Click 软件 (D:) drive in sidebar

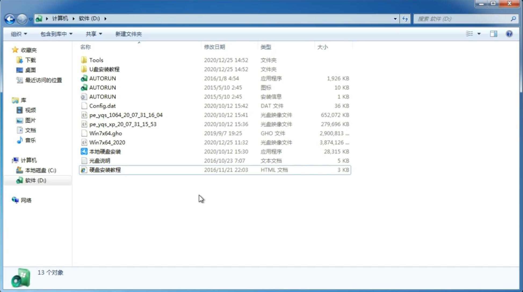[35, 180]
